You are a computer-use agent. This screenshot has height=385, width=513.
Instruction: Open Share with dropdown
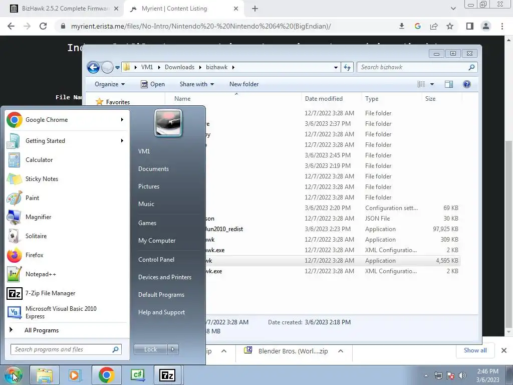pyautogui.click(x=196, y=84)
